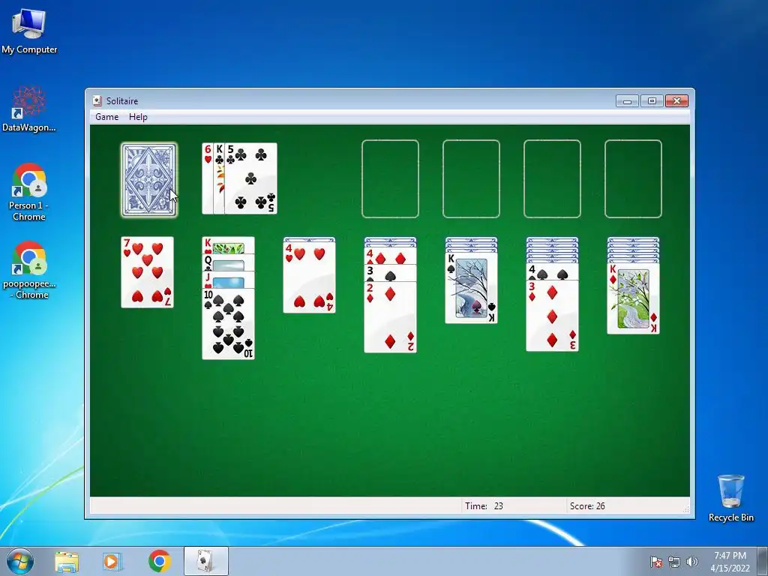Click the Time: 23 status text
Image resolution: width=768 pixels, height=576 pixels.
click(484, 506)
